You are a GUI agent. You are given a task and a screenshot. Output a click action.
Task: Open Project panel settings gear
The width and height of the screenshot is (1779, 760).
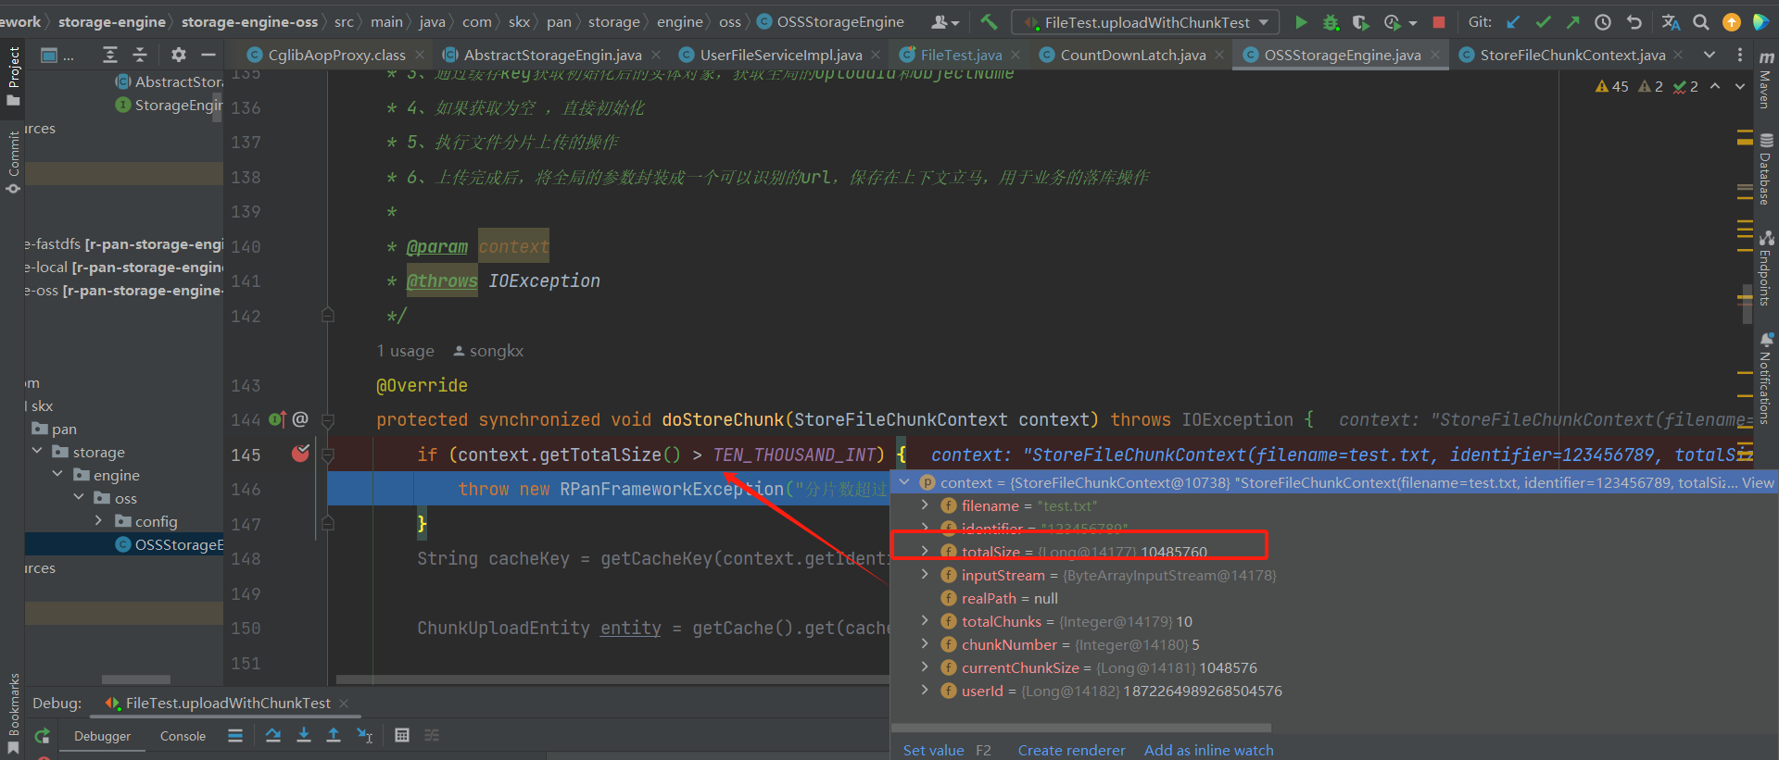pos(179,55)
